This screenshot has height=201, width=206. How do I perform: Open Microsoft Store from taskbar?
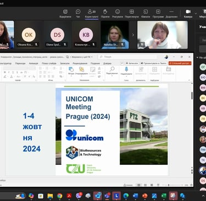(41, 196)
